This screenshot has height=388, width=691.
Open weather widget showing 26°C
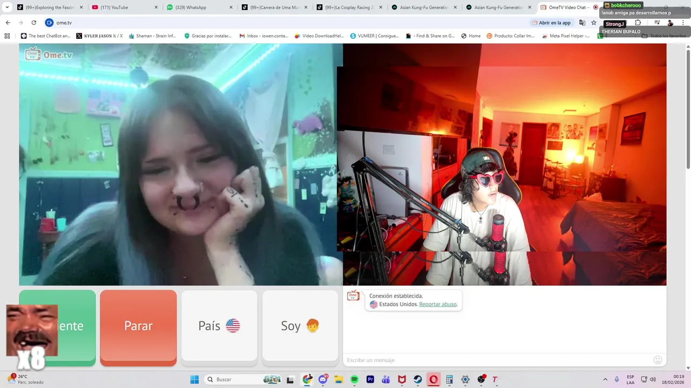pos(26,379)
